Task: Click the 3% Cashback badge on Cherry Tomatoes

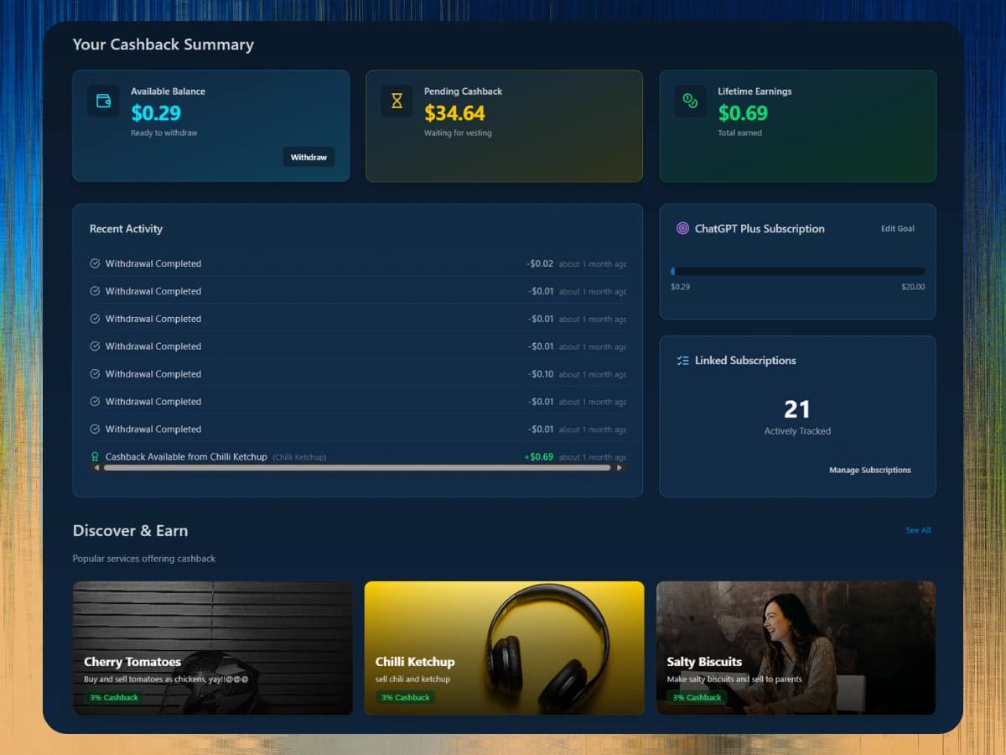Action: click(x=114, y=697)
